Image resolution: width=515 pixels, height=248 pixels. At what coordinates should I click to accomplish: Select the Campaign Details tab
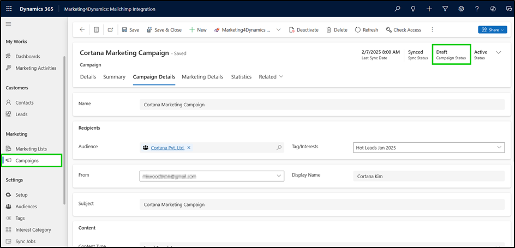click(x=154, y=77)
